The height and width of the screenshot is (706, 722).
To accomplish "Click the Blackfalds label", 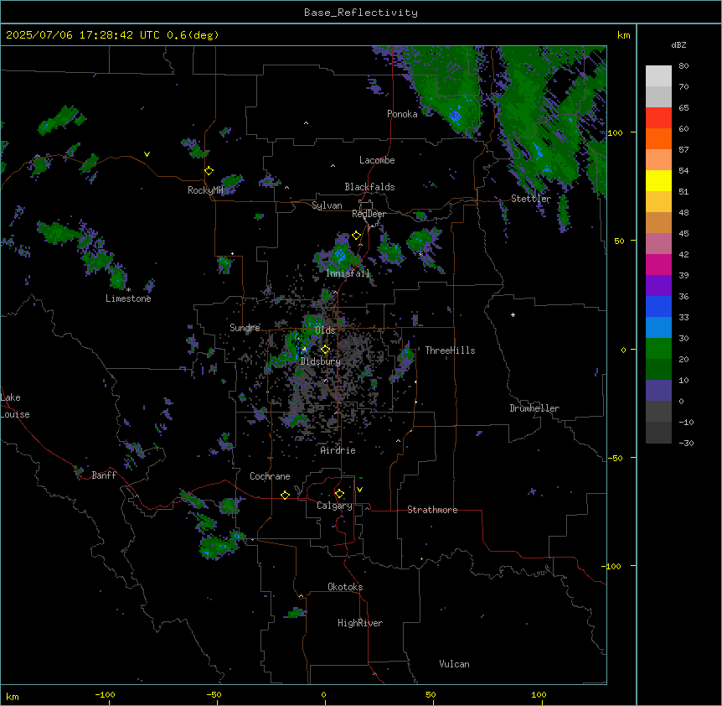I will click(x=369, y=187).
